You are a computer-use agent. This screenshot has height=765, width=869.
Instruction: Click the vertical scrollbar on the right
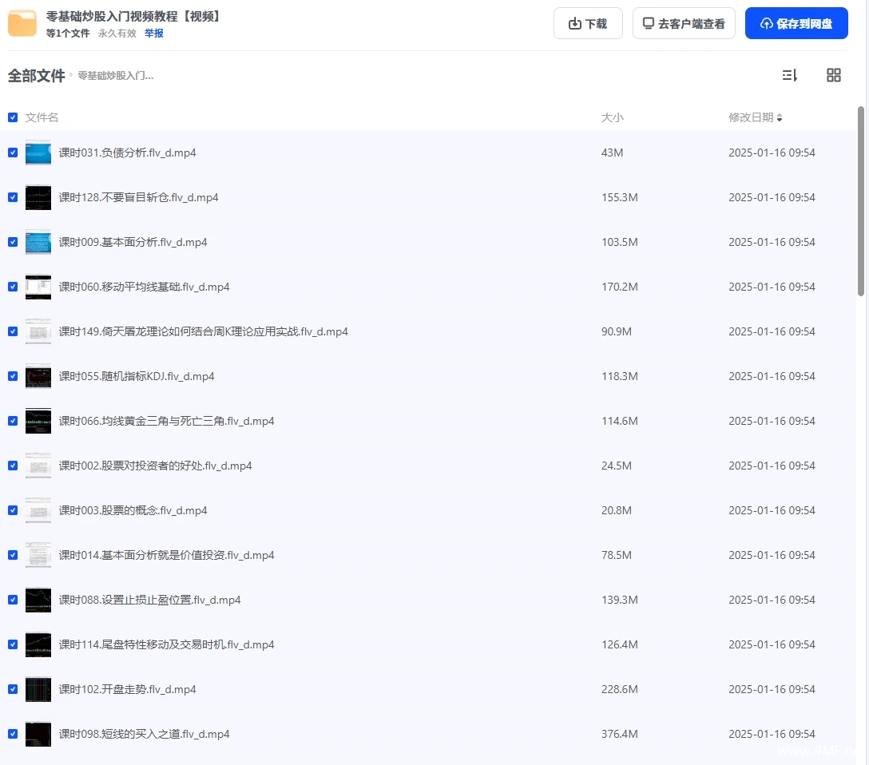click(x=861, y=200)
